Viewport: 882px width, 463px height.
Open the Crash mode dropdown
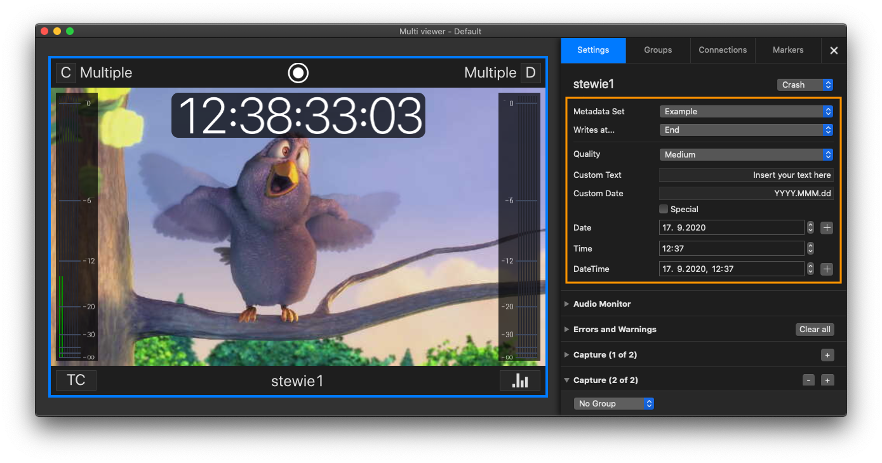point(805,84)
